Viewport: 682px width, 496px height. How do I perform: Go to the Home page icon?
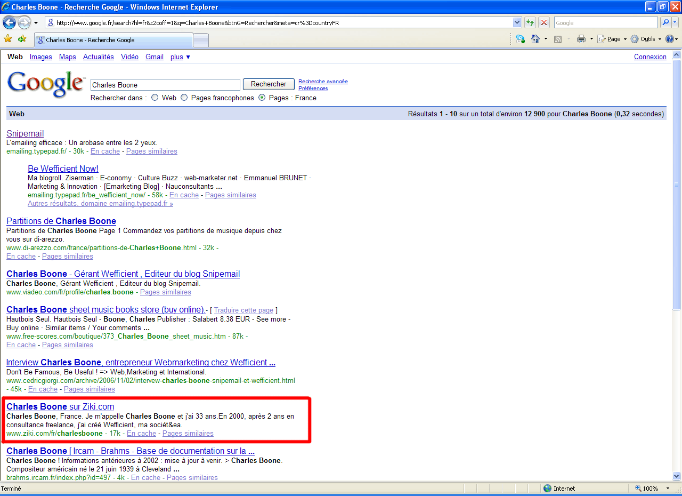pos(535,39)
